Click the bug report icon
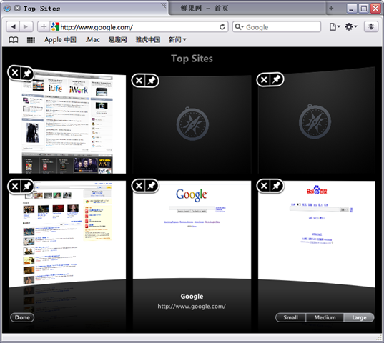Image resolution: width=384 pixels, height=343 pixels. tap(371, 26)
